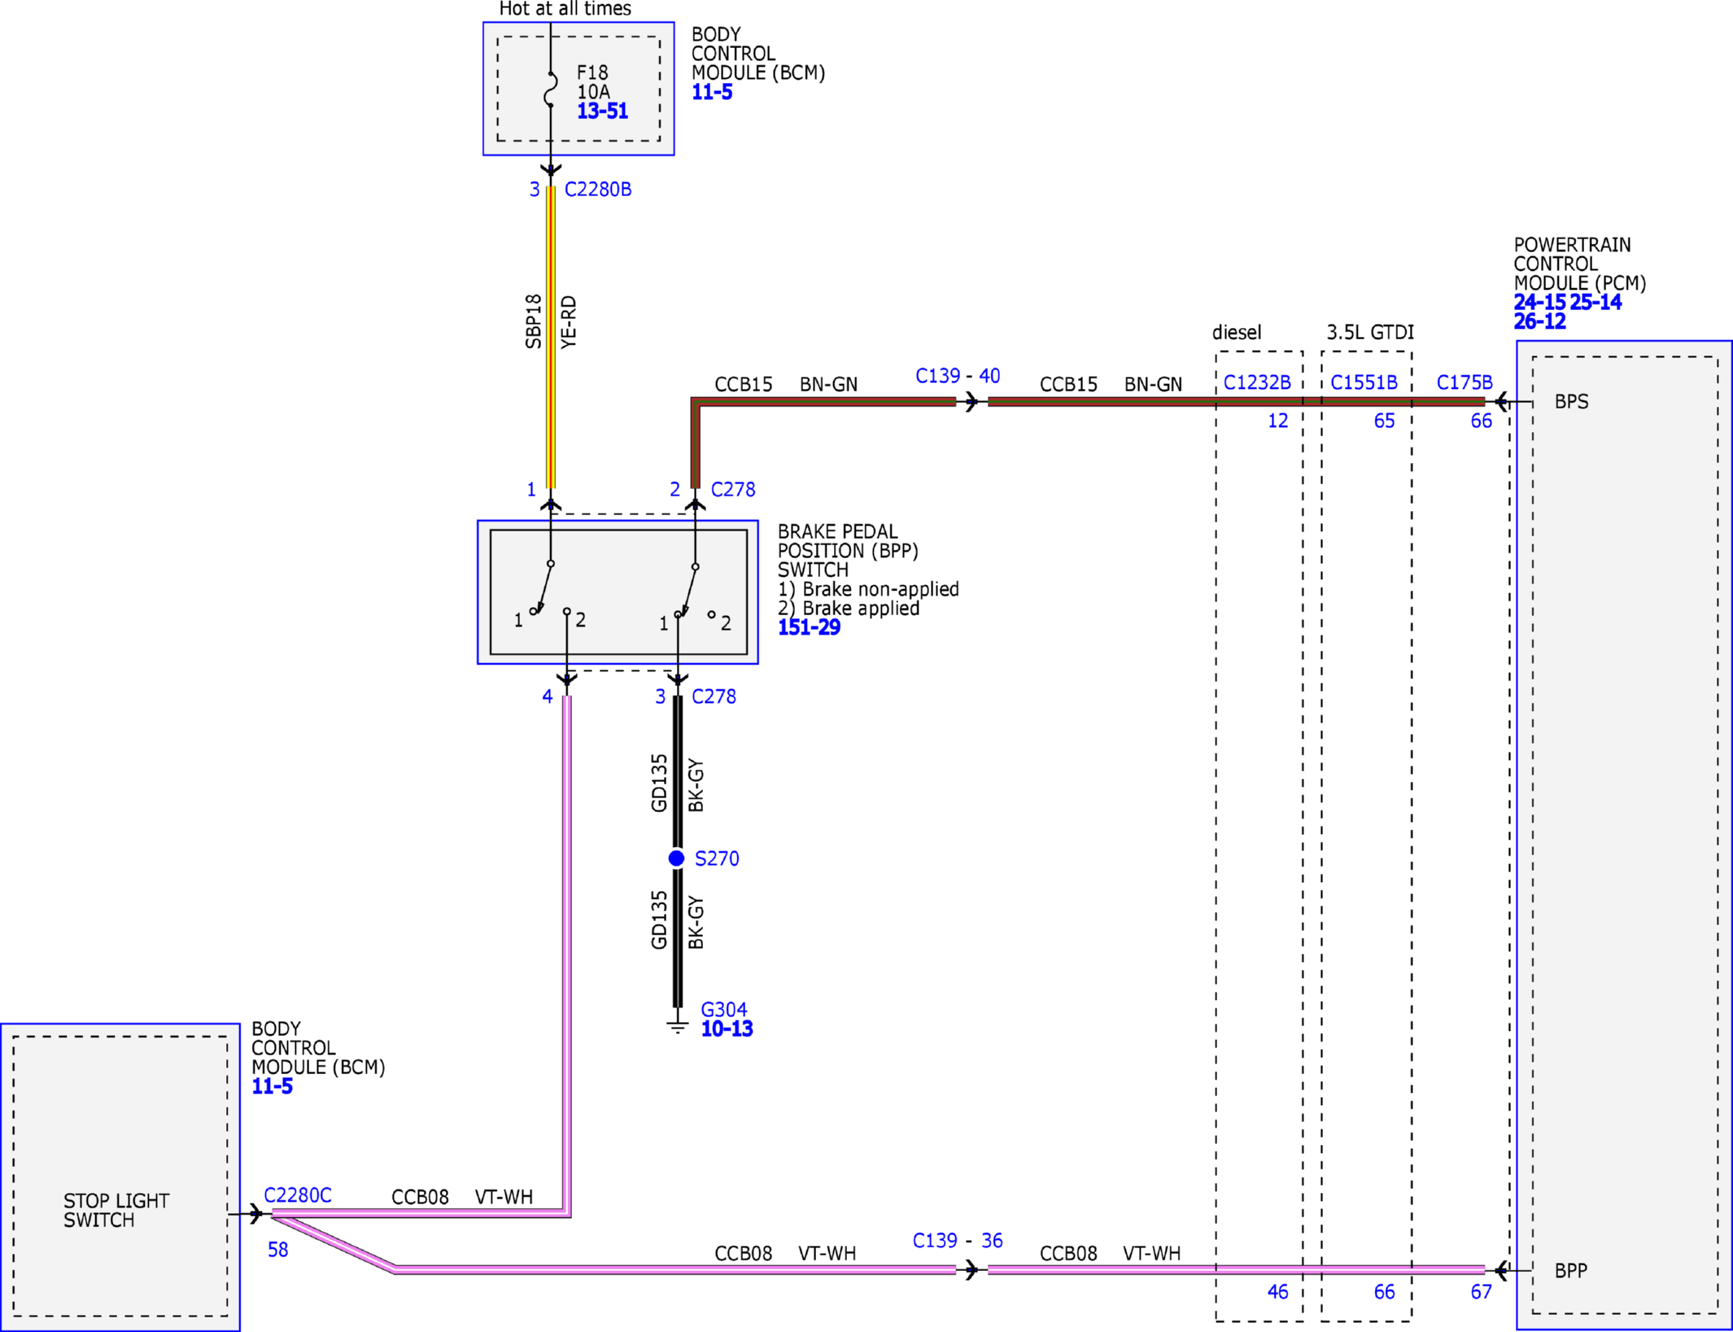The width and height of the screenshot is (1733, 1332).
Task: Click the C278 label at pin 2
Action: [x=733, y=490]
